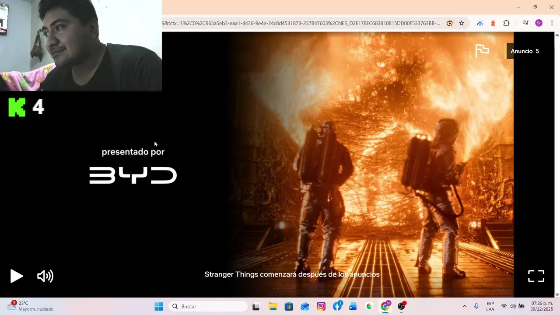The height and width of the screenshot is (315, 560).
Task: Switch to Google Chrome in the taskbar
Action: pos(385,306)
